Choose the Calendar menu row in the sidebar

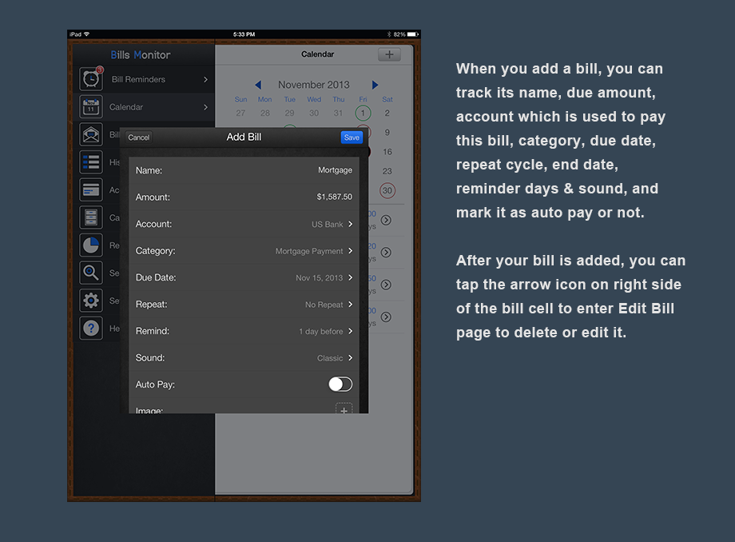point(158,107)
